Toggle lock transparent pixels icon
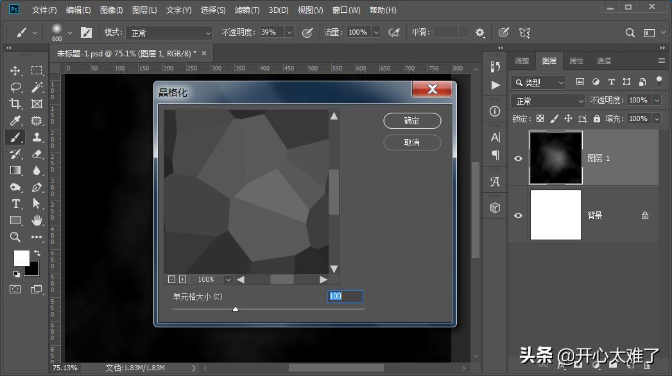 pyautogui.click(x=540, y=119)
